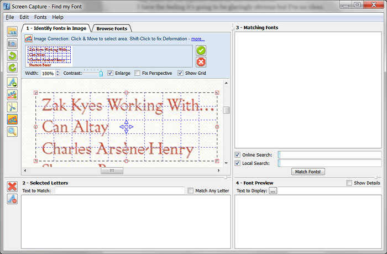
Task: Rotate image clockwise with green arrow
Action: click(x=12, y=68)
